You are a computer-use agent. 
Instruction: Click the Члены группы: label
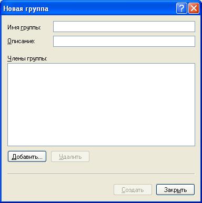pyautogui.click(x=27, y=58)
